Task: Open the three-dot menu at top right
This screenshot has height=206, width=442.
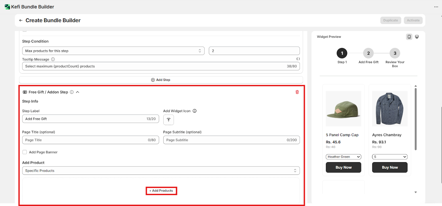Action: tap(436, 7)
